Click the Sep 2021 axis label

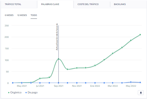(59, 86)
